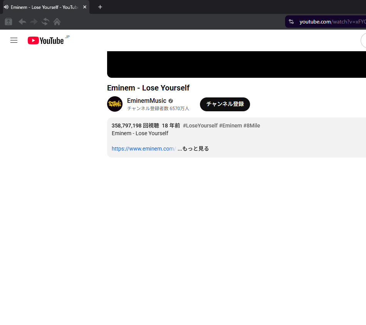This screenshot has height=325, width=366.
Task: Open site settings icon in address bar
Action: pos(291,22)
